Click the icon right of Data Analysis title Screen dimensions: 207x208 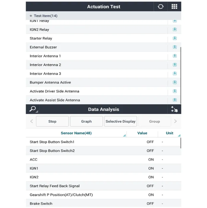(174, 109)
